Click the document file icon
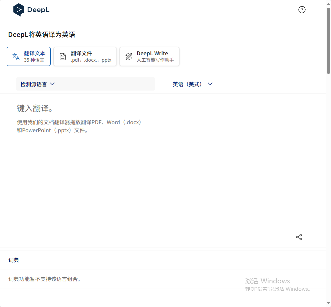 (x=63, y=57)
